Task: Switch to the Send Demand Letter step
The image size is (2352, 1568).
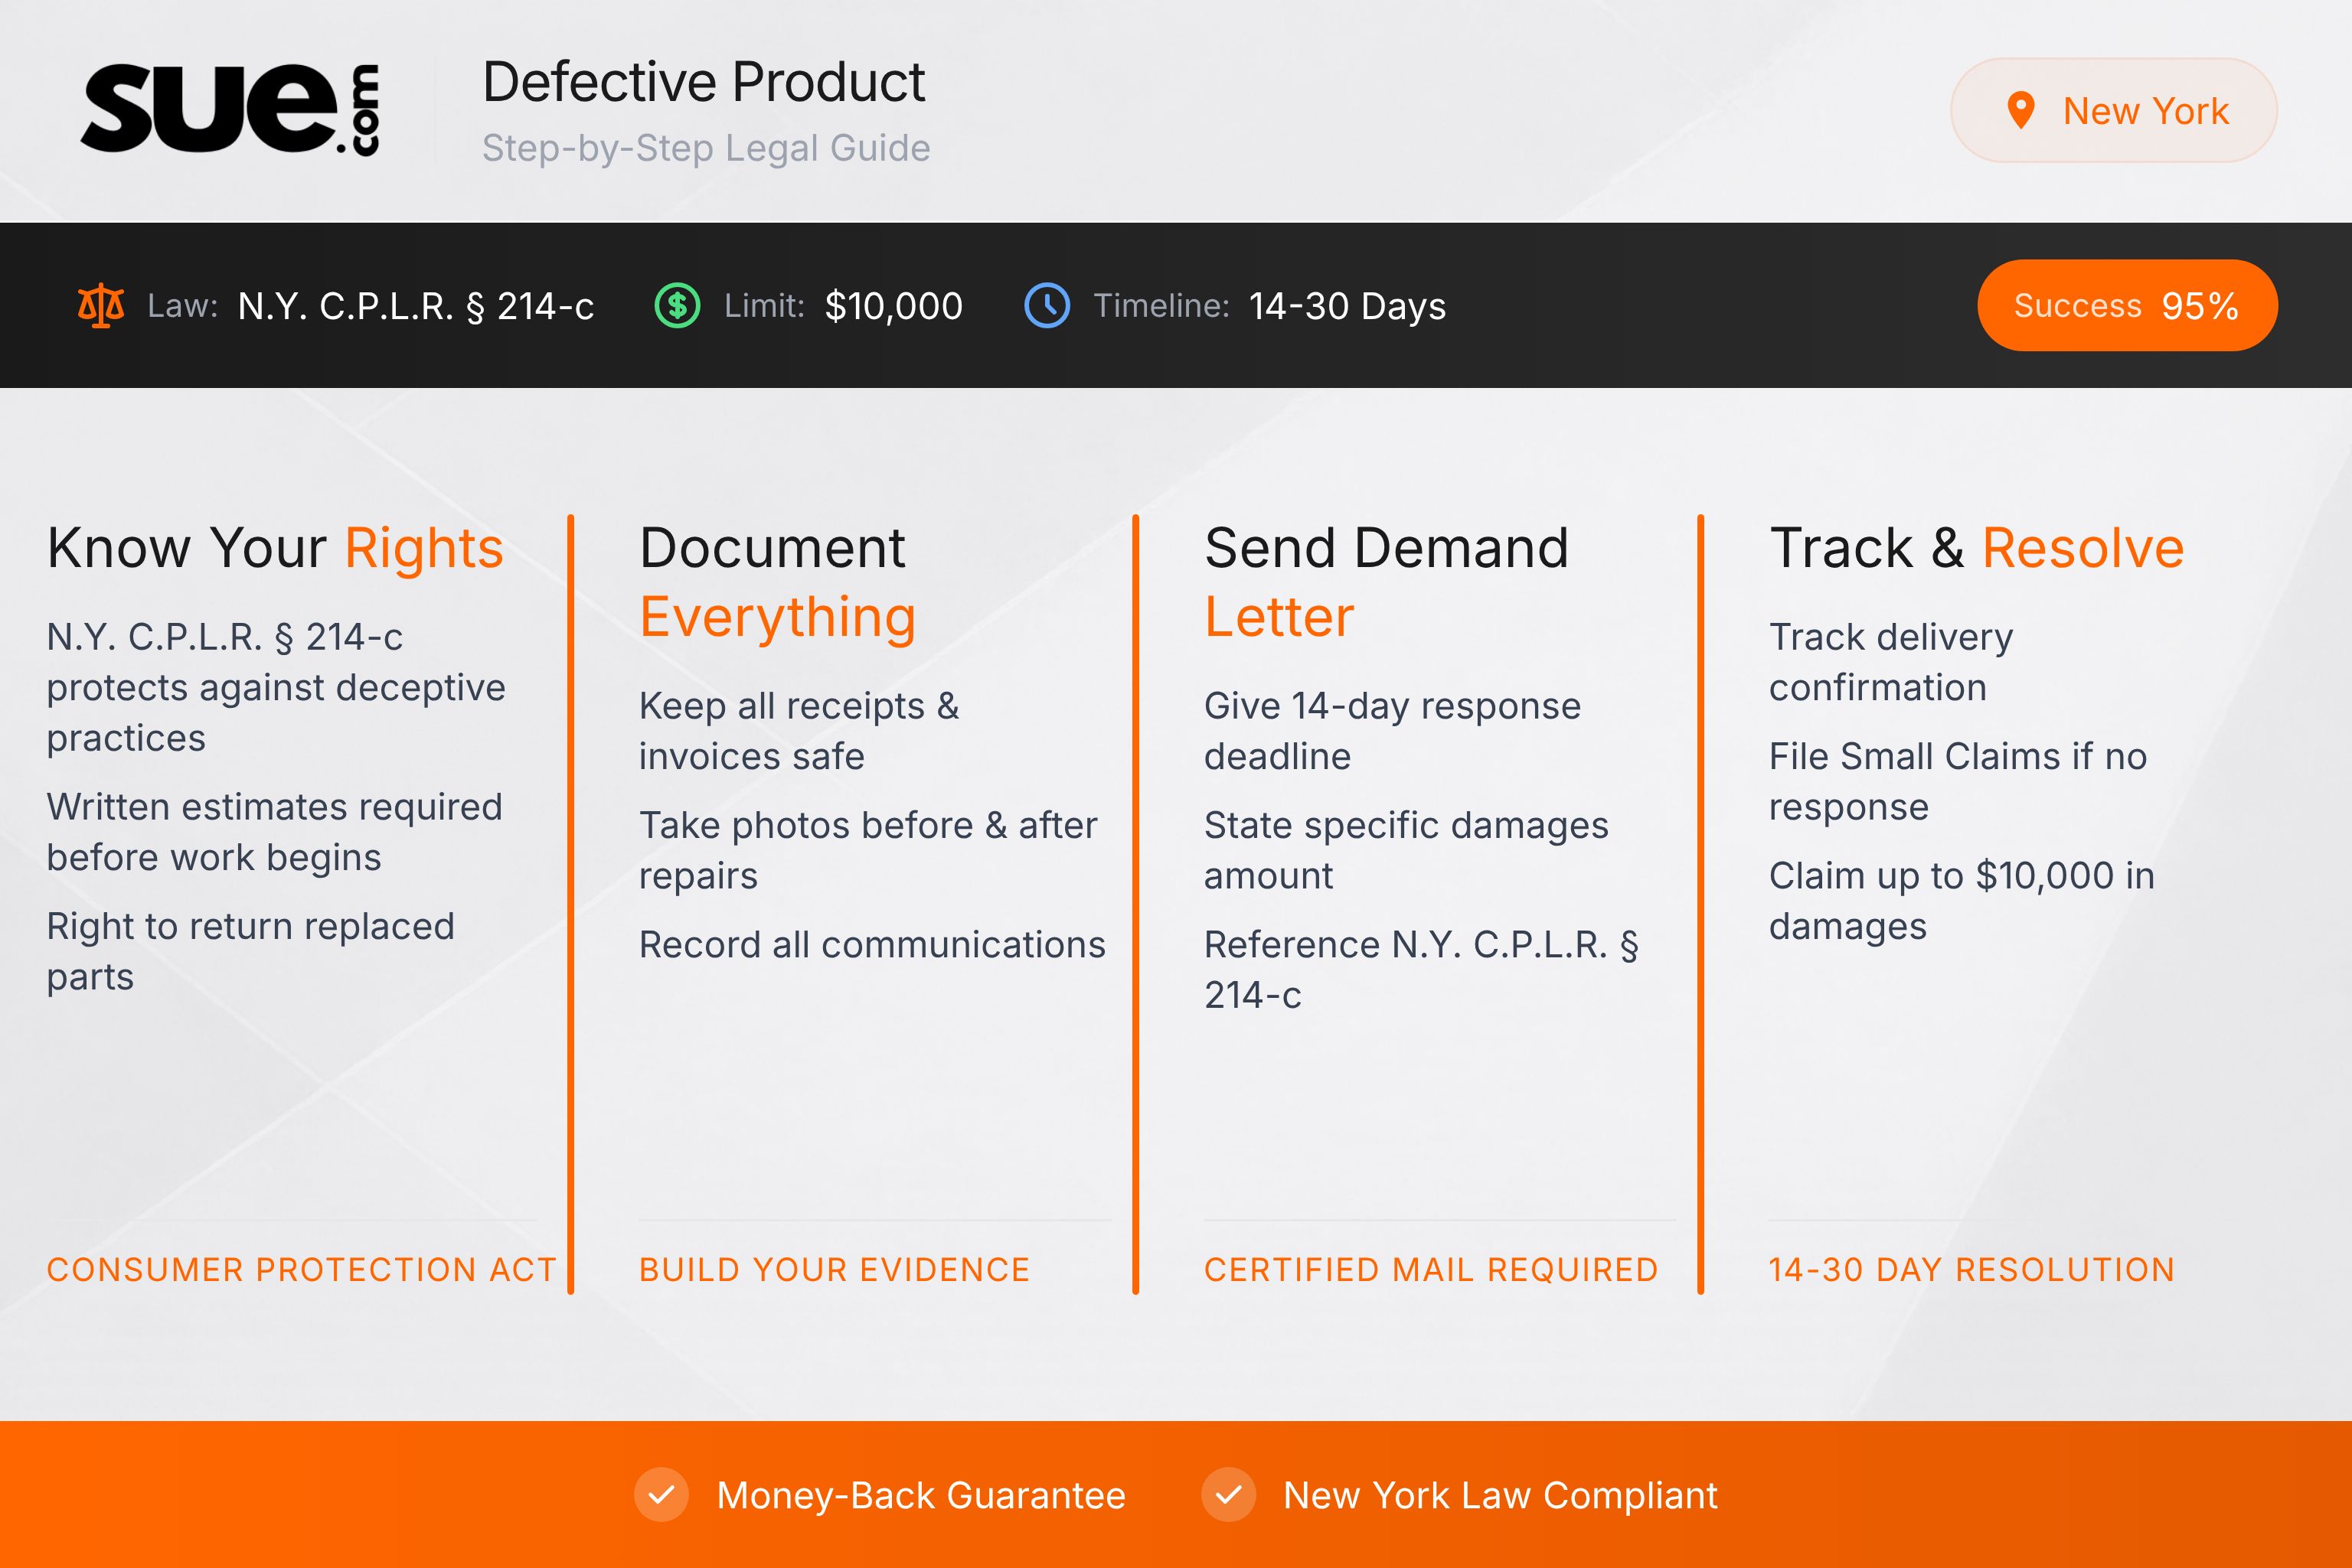Action: coord(1387,580)
